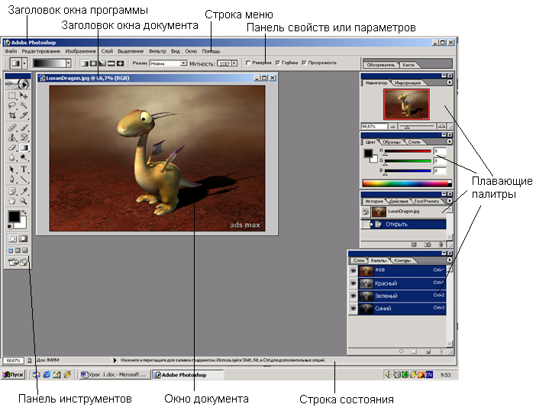
Task: Select the Crop tool
Action: pyautogui.click(x=12, y=115)
